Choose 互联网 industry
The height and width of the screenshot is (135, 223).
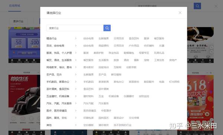[x=117, y=67]
